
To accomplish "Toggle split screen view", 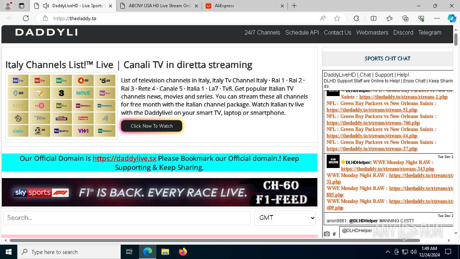I will 373,18.
